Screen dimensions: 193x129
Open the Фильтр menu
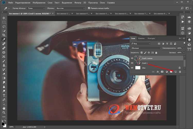tap(78, 3)
